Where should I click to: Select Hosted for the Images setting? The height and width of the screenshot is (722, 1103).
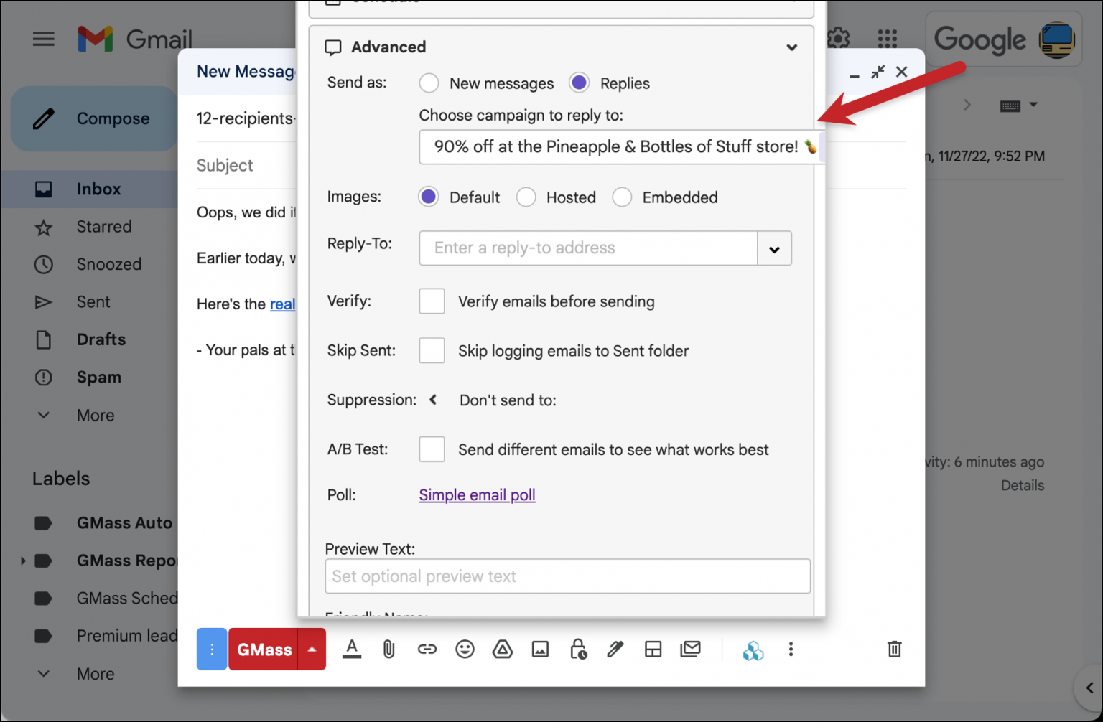pos(526,197)
